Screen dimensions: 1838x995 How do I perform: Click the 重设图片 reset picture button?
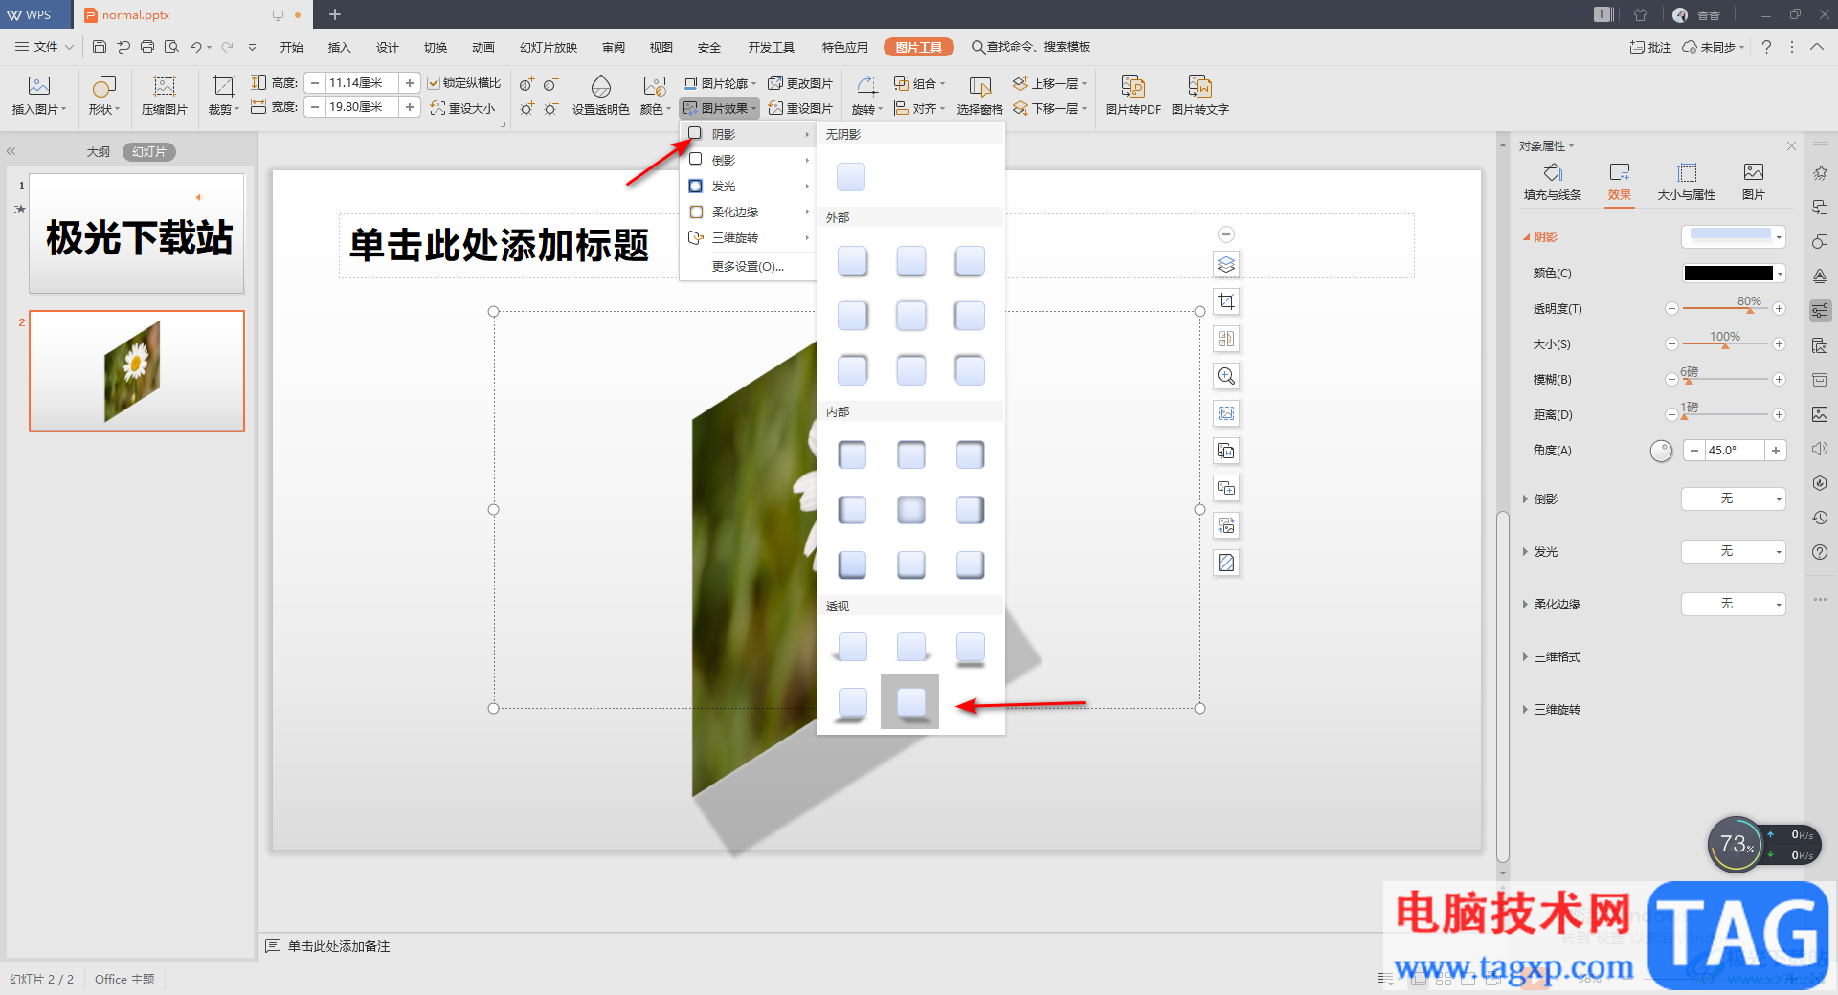coord(800,108)
